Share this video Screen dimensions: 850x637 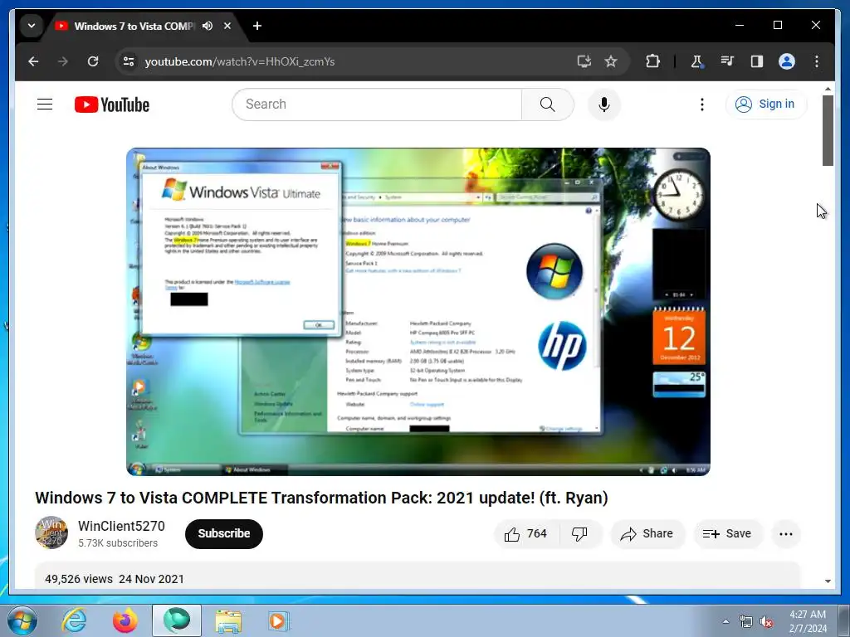(647, 534)
